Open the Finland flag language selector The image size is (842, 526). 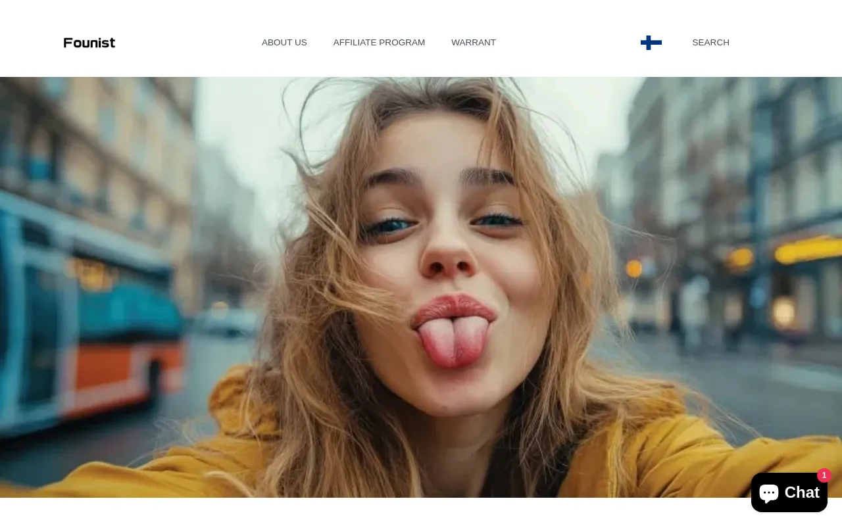tap(651, 43)
